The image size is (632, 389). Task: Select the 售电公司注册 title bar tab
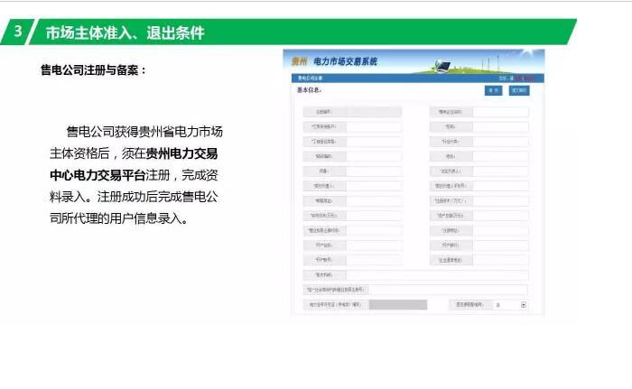pos(309,79)
